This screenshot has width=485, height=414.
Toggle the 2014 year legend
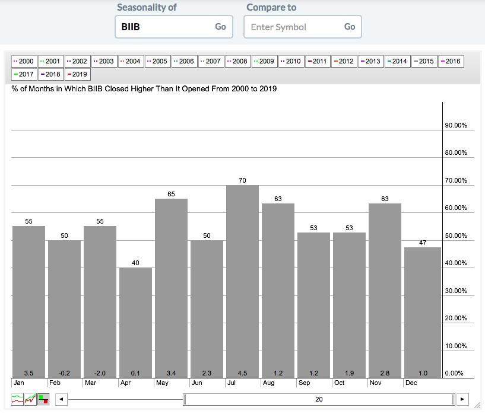coord(398,61)
